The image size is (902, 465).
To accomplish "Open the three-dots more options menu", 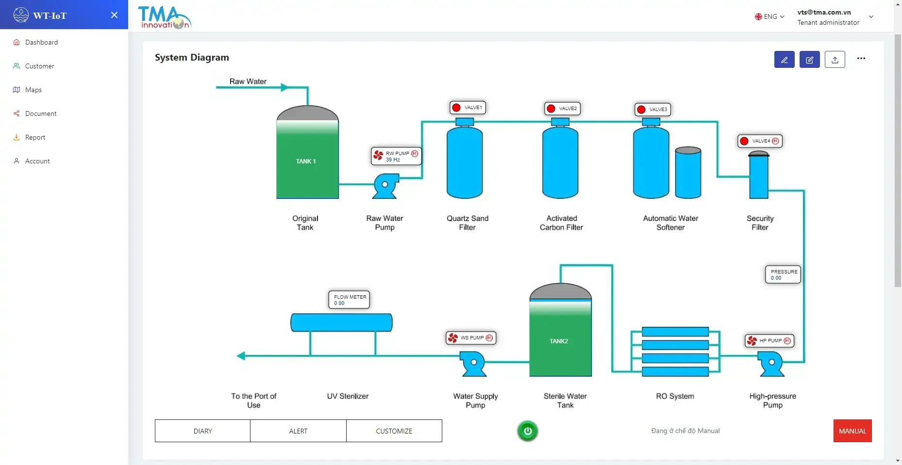I will 861,59.
